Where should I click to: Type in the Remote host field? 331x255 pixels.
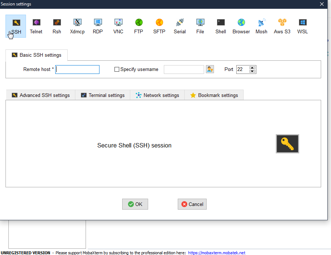[x=77, y=69]
